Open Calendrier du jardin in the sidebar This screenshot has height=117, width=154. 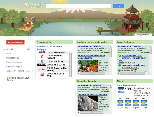click(15, 66)
